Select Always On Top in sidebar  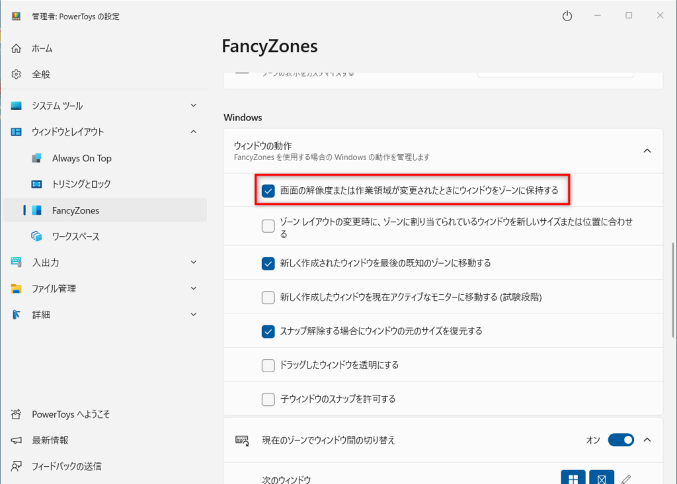(x=81, y=158)
